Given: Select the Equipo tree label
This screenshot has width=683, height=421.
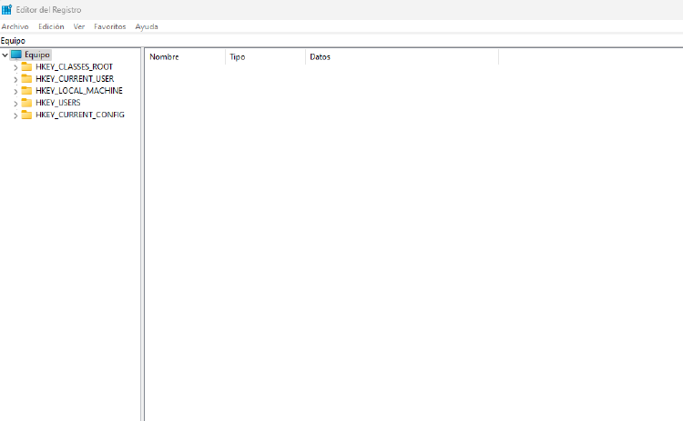Looking at the screenshot, I should pos(37,55).
